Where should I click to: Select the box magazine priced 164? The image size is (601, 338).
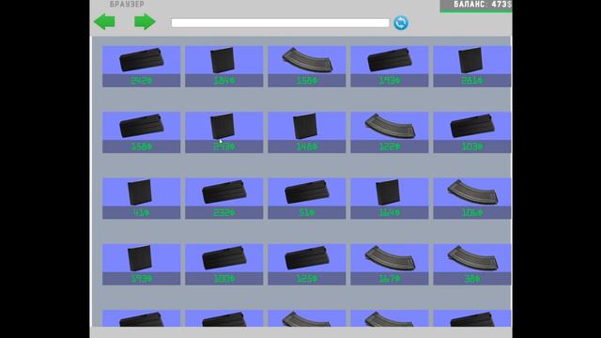pyautogui.click(x=390, y=198)
